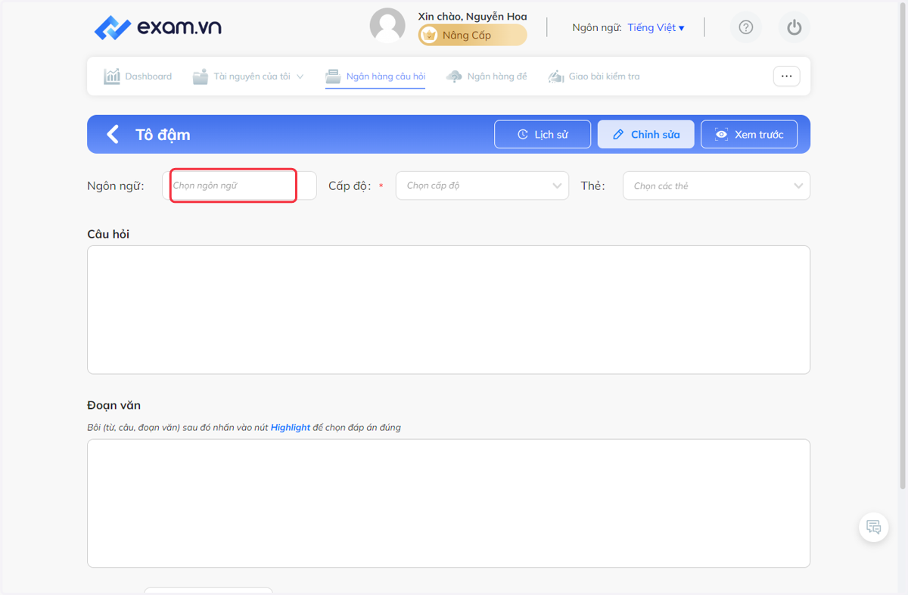
Task: Click the Ngân hàng đề cloud icon
Action: 454,76
